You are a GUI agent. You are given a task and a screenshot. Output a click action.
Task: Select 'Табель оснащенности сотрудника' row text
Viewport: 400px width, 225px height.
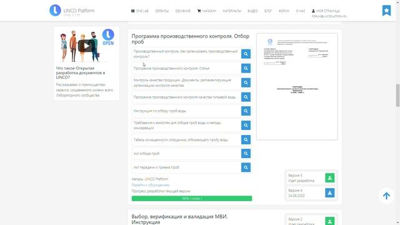click(181, 140)
